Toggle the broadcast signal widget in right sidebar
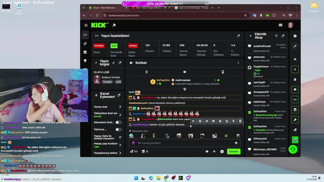Viewport: 324px width, 182px height. pyautogui.click(x=295, y=100)
